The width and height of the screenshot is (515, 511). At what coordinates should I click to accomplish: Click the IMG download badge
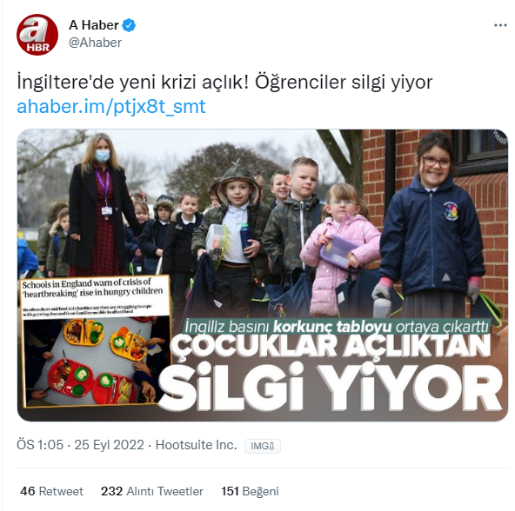tap(263, 446)
